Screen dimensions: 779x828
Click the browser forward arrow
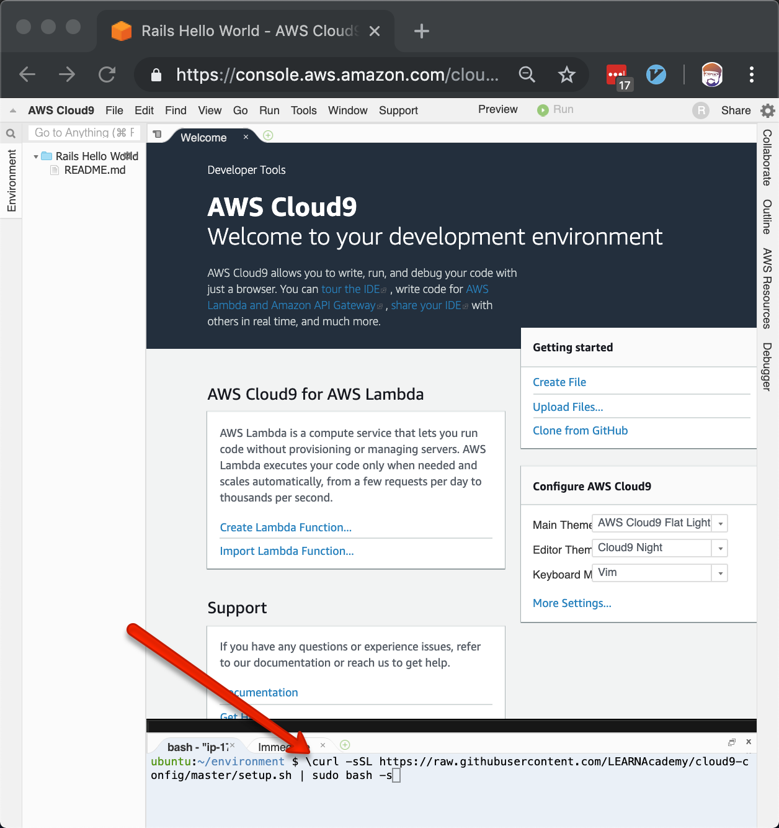point(67,74)
